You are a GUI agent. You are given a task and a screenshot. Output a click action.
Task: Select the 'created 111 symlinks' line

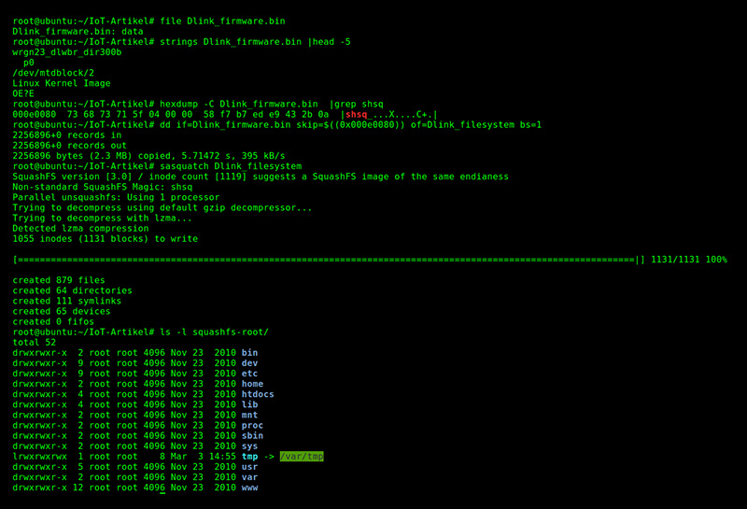(x=66, y=302)
